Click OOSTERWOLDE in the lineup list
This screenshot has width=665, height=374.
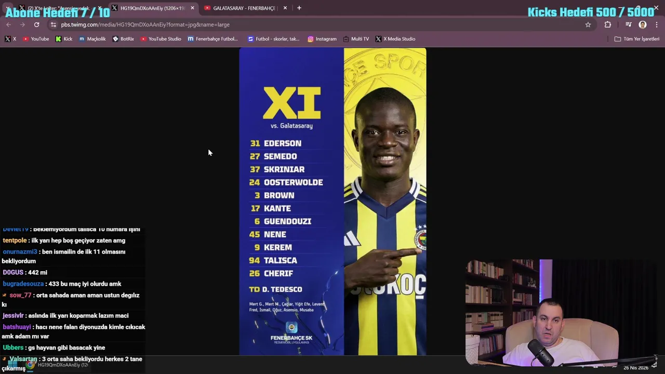click(x=293, y=182)
